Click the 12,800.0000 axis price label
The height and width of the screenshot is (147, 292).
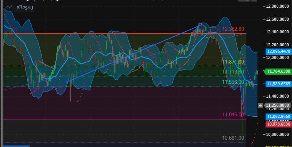pyautogui.click(x=277, y=6)
